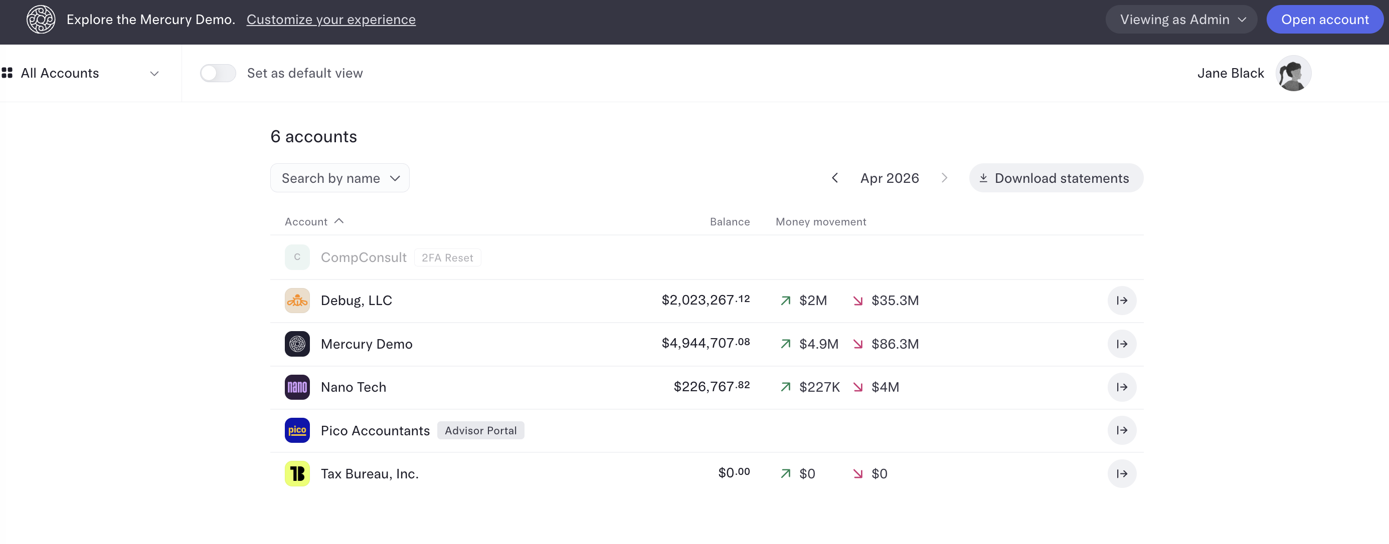Expand the All Accounts selector
The width and height of the screenshot is (1389, 544).
(81, 73)
